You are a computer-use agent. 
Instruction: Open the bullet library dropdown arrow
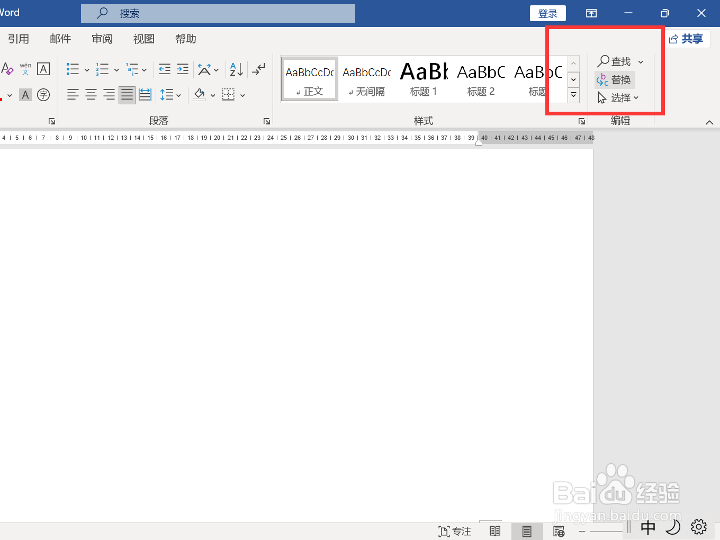point(87,69)
